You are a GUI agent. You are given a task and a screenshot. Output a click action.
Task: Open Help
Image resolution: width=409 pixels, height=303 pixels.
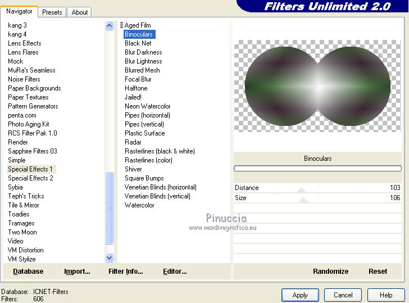click(386, 295)
